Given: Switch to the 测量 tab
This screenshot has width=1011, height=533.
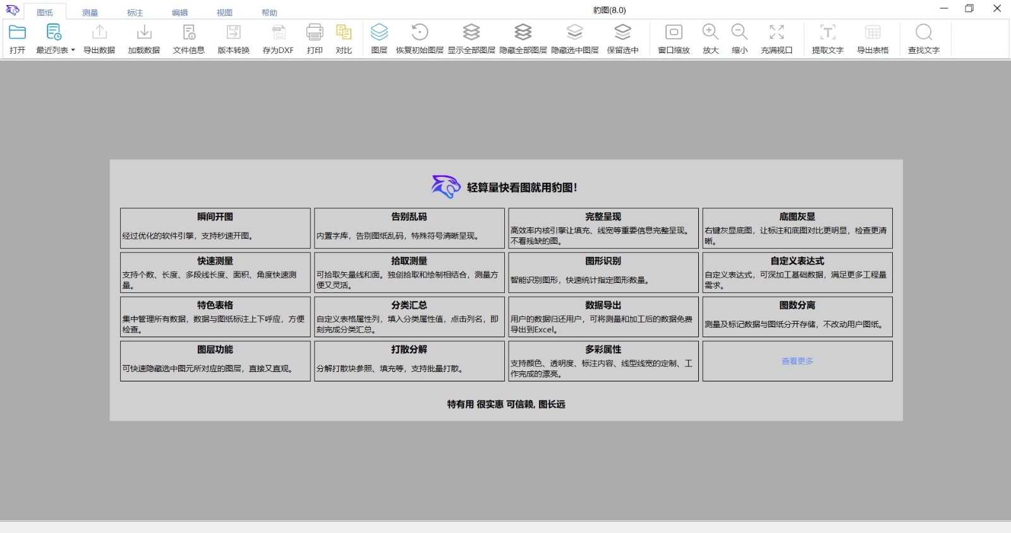Looking at the screenshot, I should [x=90, y=13].
